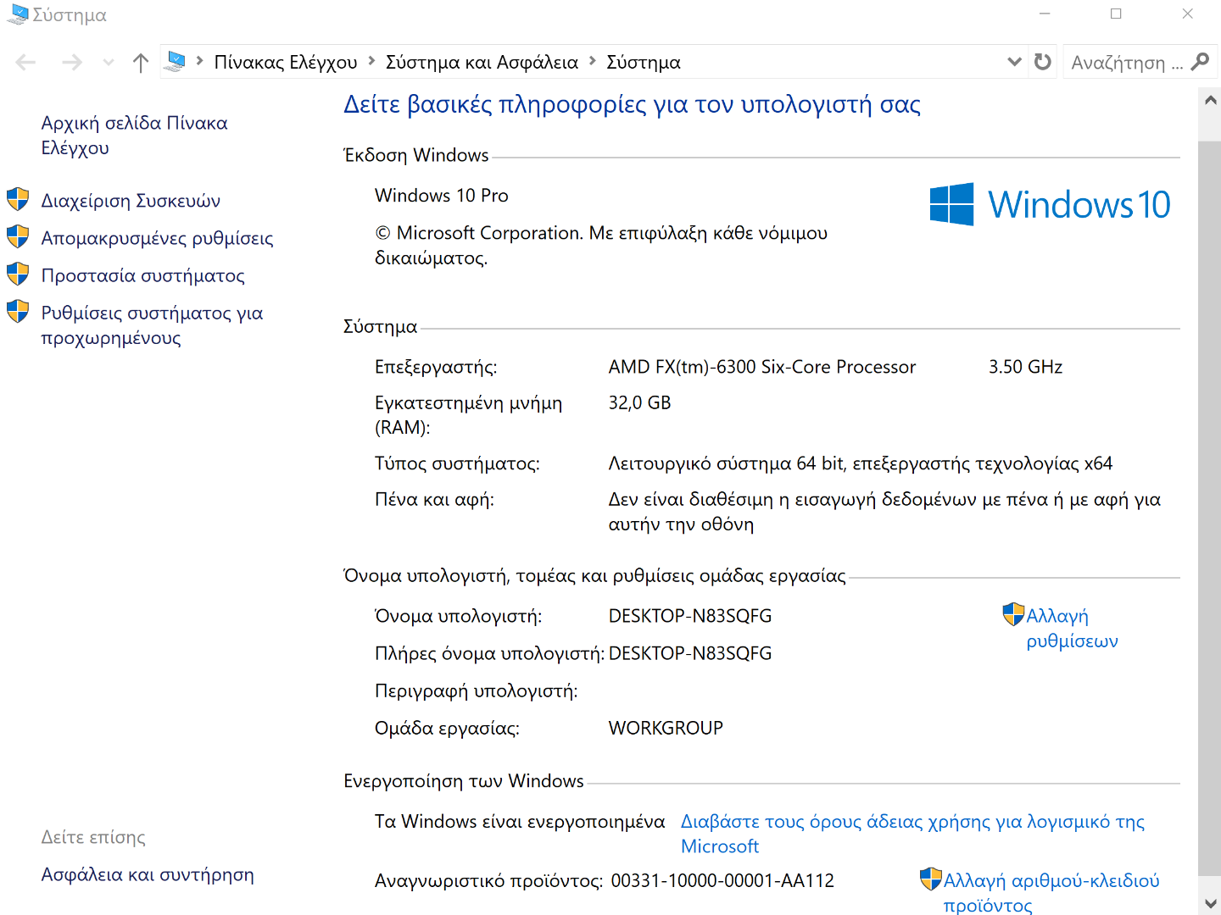Minimize the Σύστημα window
Screen dimensions: 1221x915
point(1045,14)
